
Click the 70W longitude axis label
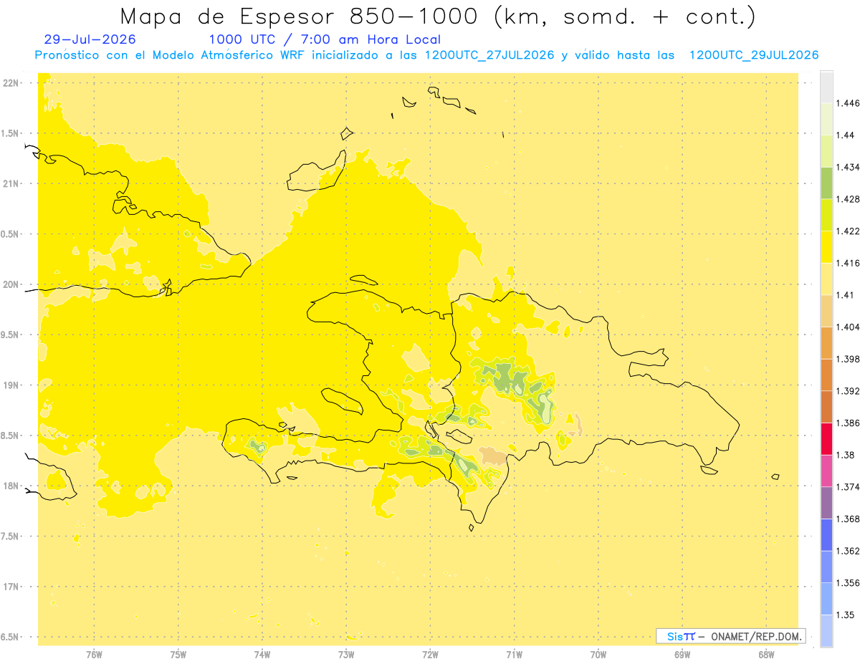[598, 655]
